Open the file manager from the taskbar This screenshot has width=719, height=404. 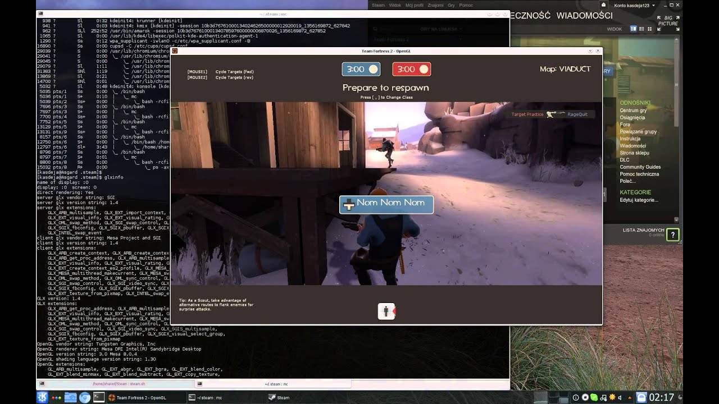[71, 397]
